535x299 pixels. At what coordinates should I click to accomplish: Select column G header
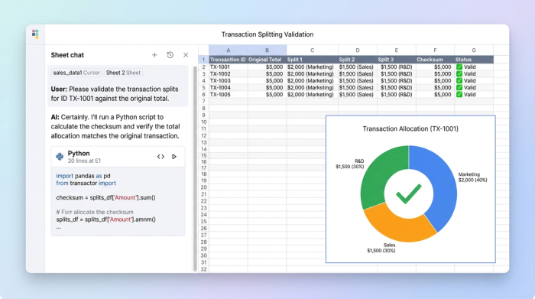(x=474, y=50)
